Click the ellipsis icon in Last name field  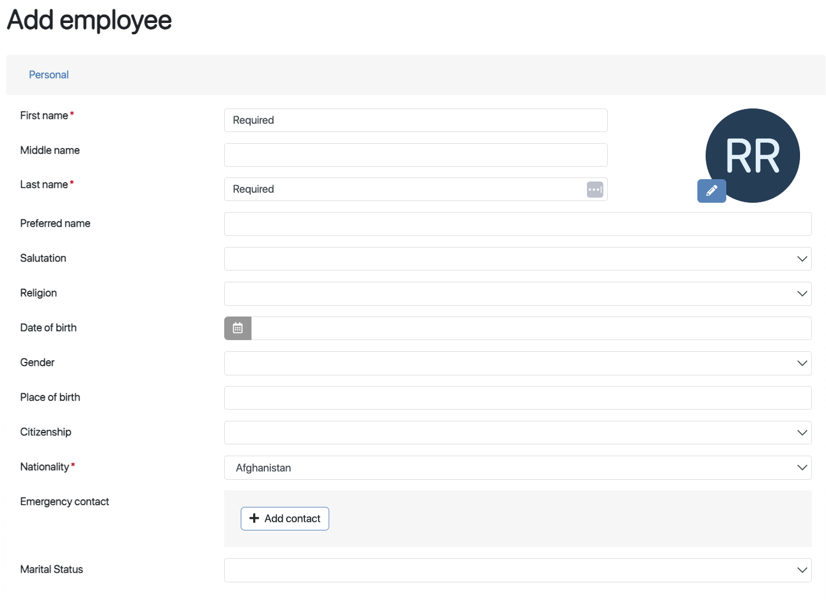pyautogui.click(x=595, y=190)
